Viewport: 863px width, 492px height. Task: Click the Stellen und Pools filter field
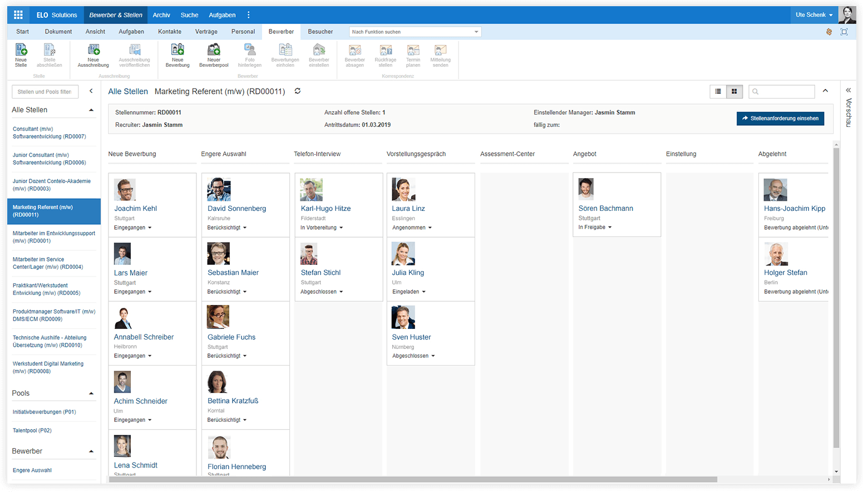(x=45, y=92)
